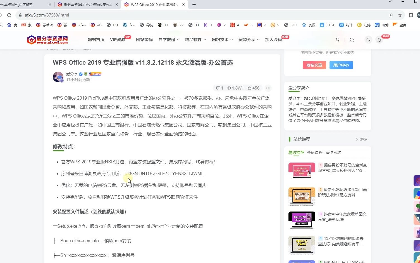Open the 蓝奏 bookmark
420x263 pixels.
pos(400,25)
